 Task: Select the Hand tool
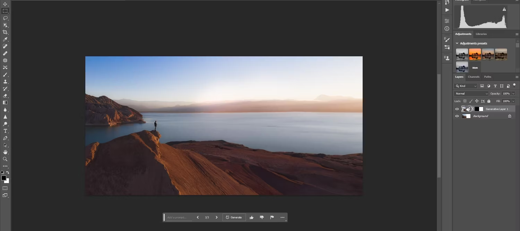click(5, 152)
